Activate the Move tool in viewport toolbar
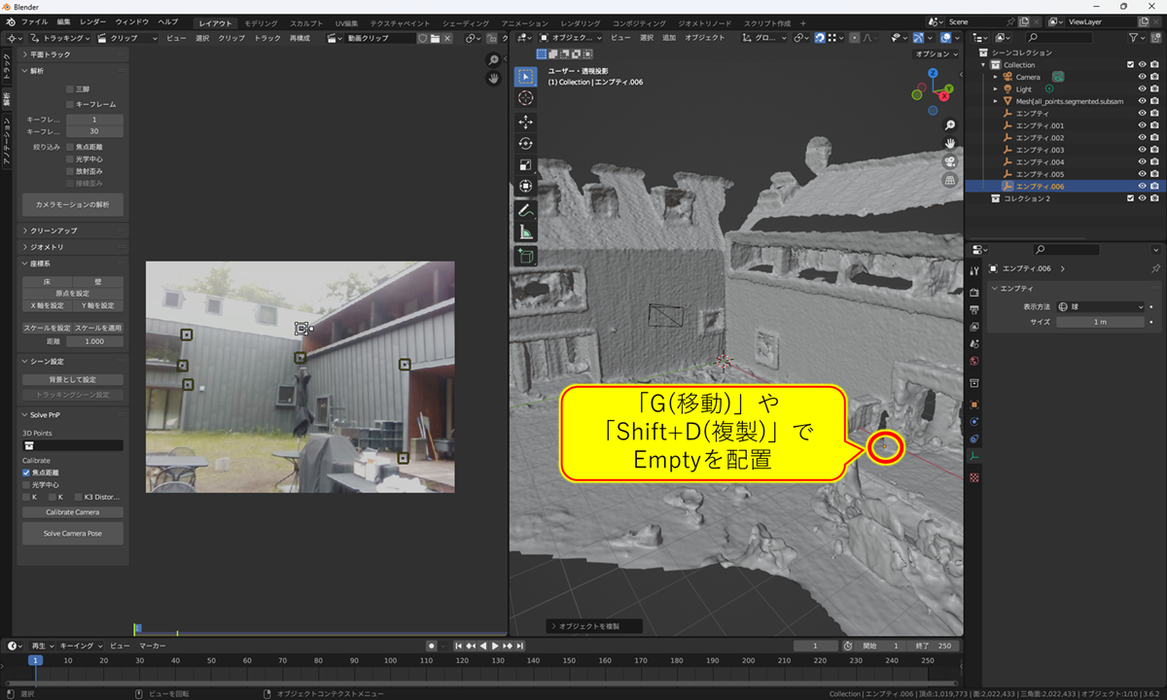 525,122
